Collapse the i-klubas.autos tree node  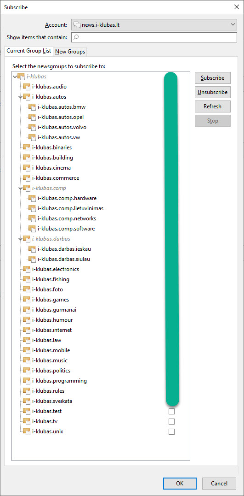pos(21,97)
